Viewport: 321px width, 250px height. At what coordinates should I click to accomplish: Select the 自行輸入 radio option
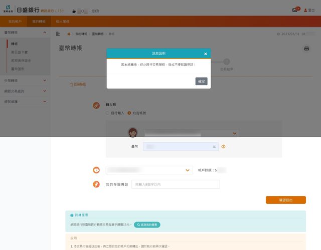pyautogui.click(x=107, y=113)
